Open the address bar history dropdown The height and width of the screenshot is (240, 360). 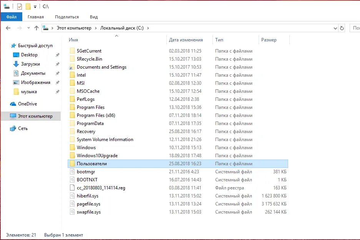335,28
